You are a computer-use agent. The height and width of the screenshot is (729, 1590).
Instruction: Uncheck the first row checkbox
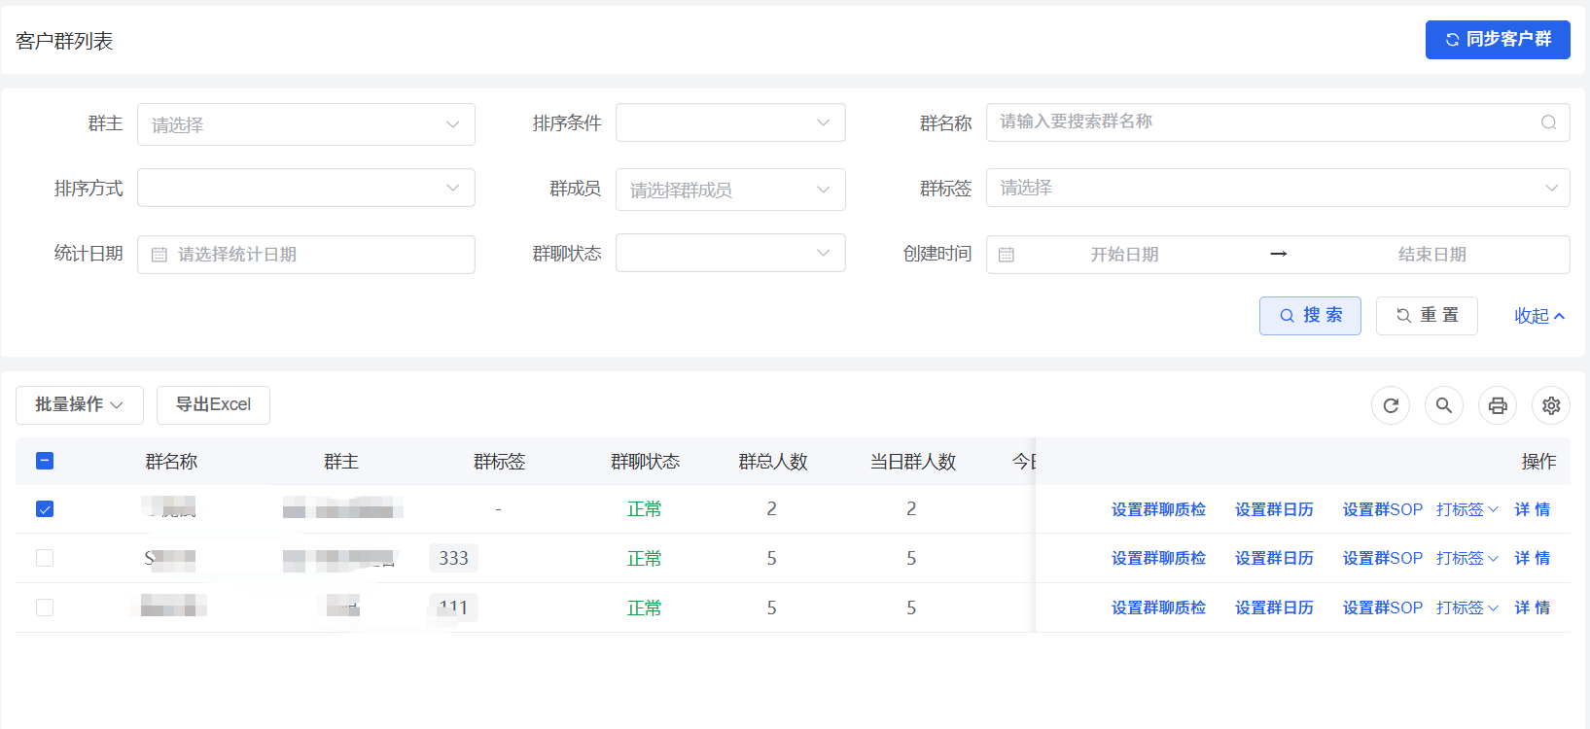point(45,509)
